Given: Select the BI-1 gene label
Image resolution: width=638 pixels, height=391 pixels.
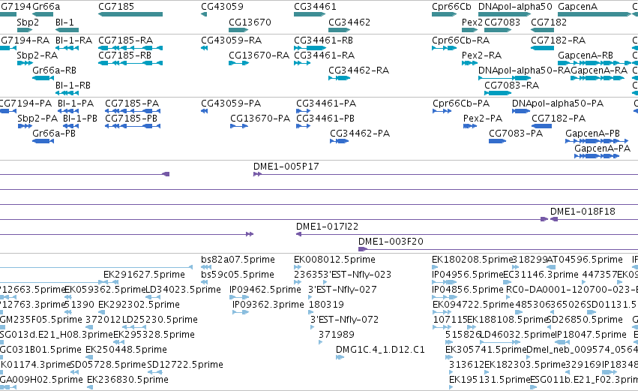Looking at the screenshot, I should (x=64, y=22).
